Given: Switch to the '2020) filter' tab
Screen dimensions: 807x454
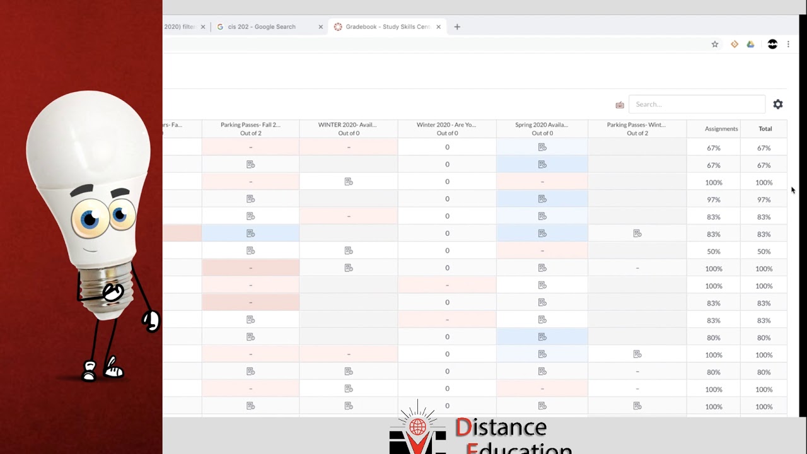Looking at the screenshot, I should click(x=180, y=26).
